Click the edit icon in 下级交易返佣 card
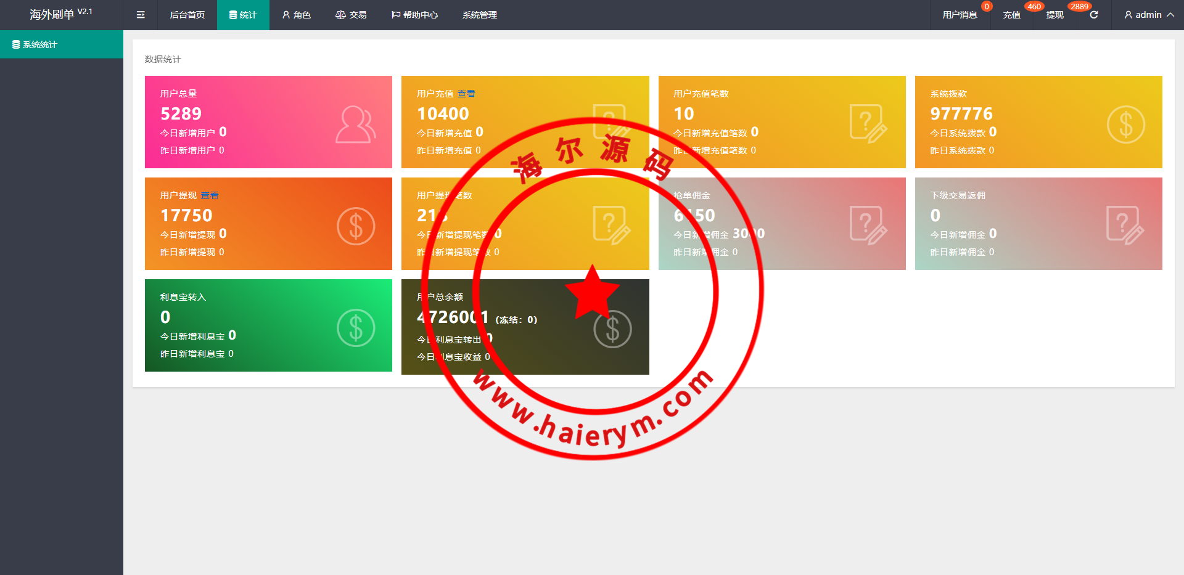 (1125, 226)
